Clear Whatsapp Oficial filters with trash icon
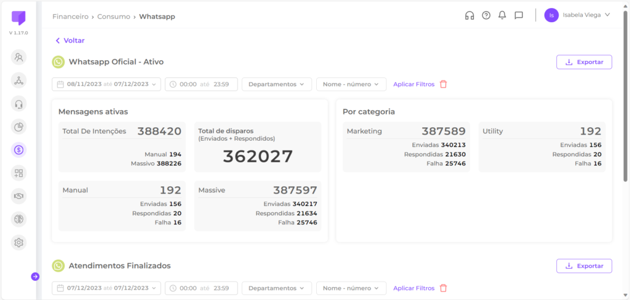 coord(443,84)
